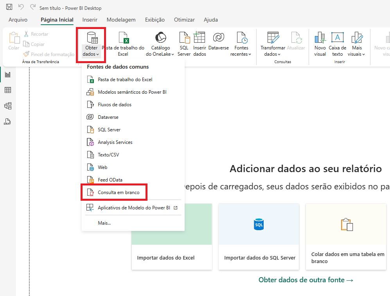
Task: Click the Inserir dados table icon
Action: click(199, 37)
